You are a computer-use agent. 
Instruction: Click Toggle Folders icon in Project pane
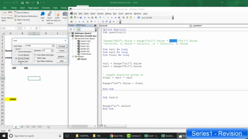[x=79, y=29]
